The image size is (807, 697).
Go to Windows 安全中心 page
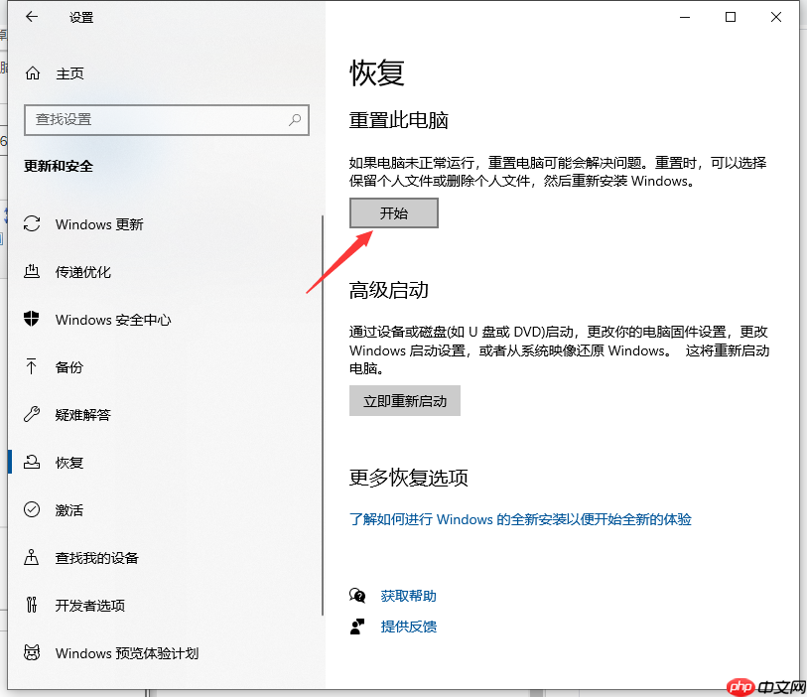click(x=165, y=319)
